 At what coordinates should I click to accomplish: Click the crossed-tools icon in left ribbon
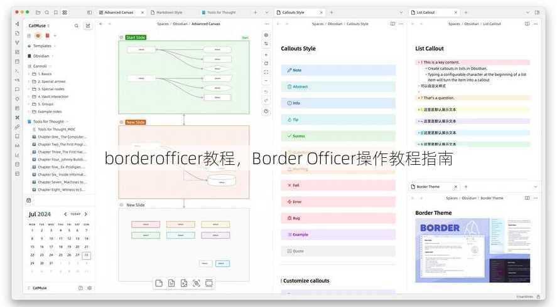click(17, 117)
